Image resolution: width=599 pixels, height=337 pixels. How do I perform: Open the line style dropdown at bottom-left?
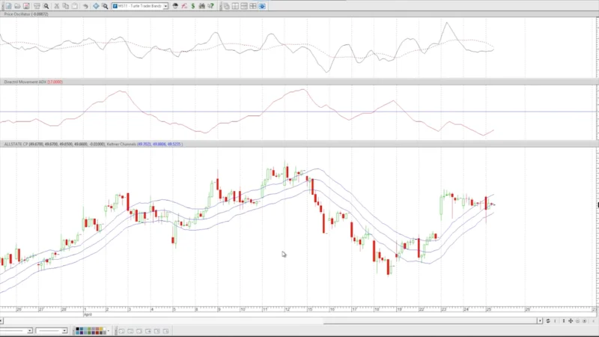(29, 330)
